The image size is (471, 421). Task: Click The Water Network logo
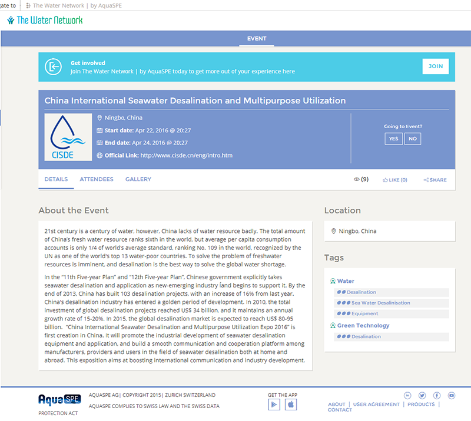point(45,20)
